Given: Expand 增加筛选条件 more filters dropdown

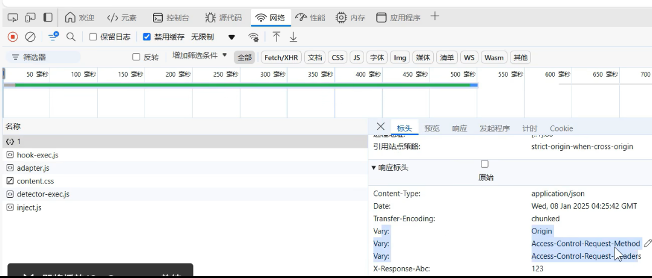Looking at the screenshot, I should pos(200,55).
